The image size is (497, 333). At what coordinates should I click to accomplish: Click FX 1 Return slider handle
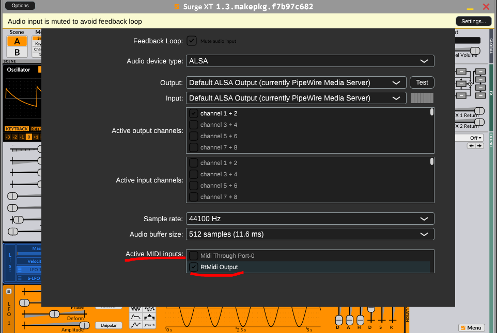point(479,111)
